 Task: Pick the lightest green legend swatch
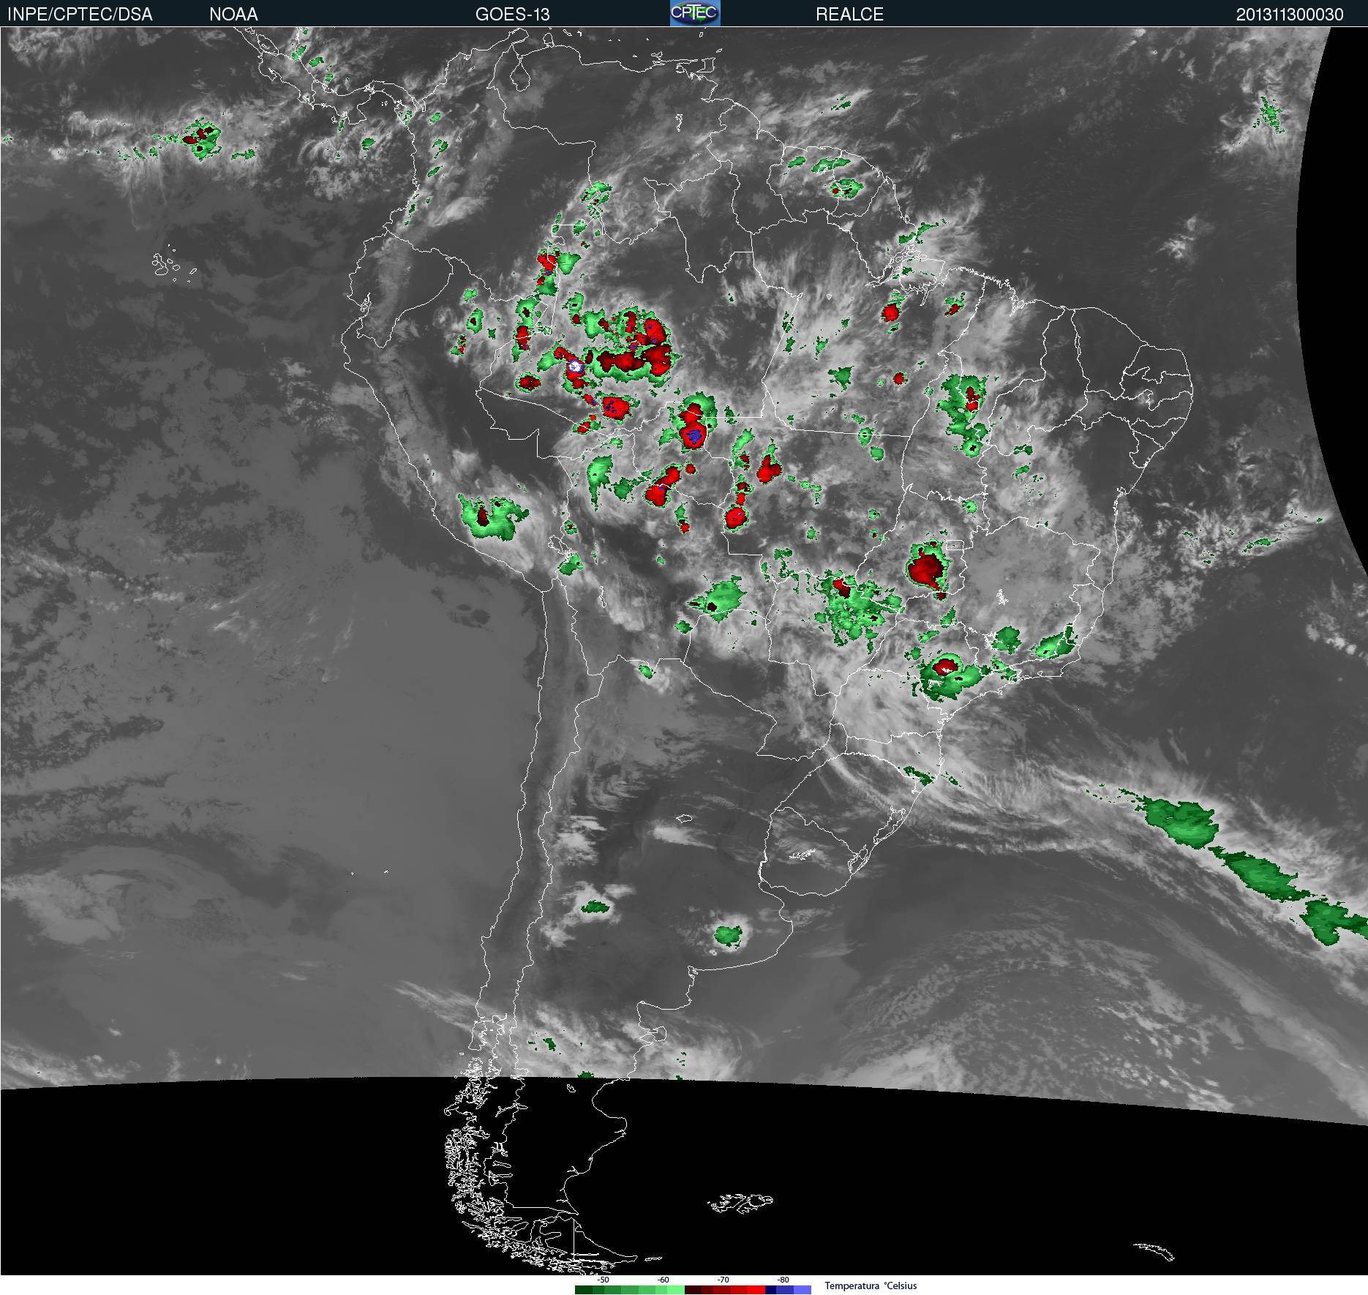[676, 1290]
